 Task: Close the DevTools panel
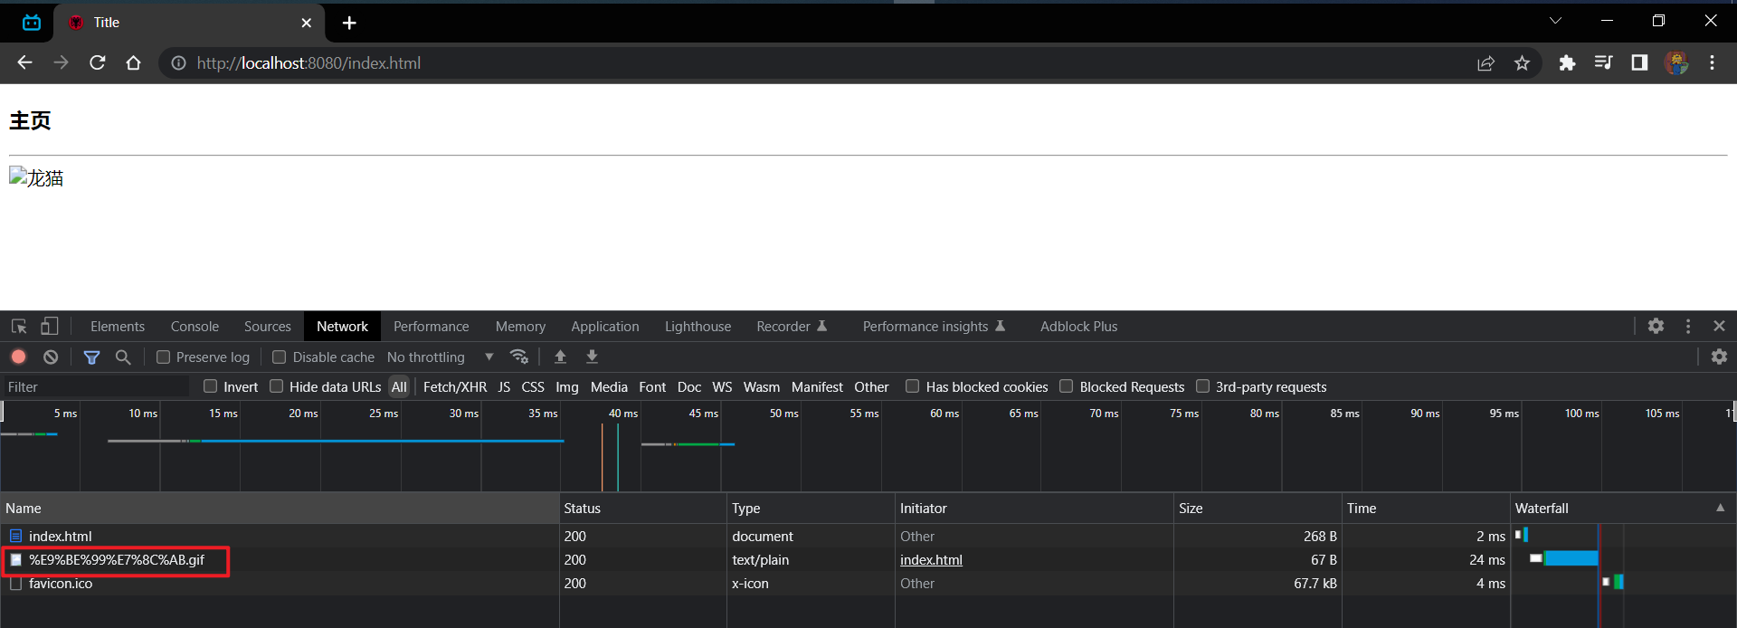(x=1719, y=326)
